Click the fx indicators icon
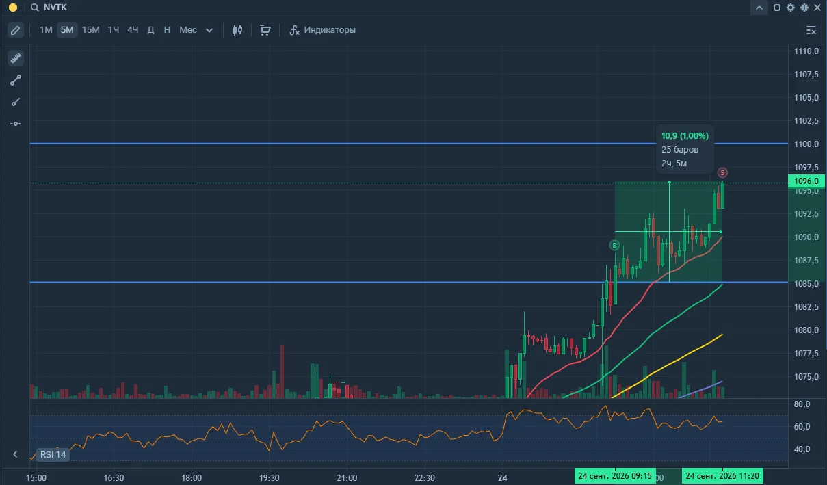 [295, 30]
